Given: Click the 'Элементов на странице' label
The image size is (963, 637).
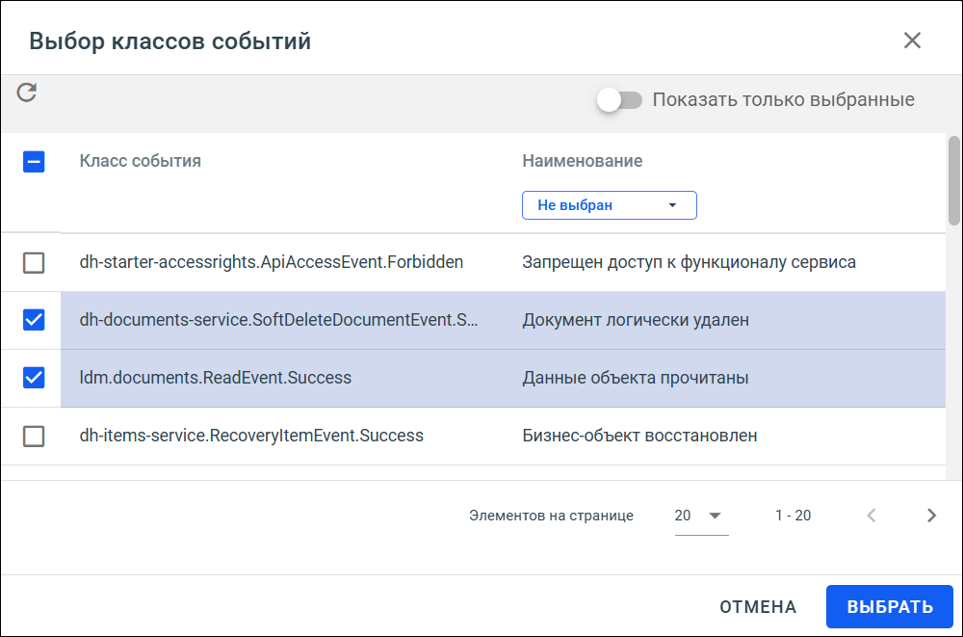Looking at the screenshot, I should coord(551,516).
